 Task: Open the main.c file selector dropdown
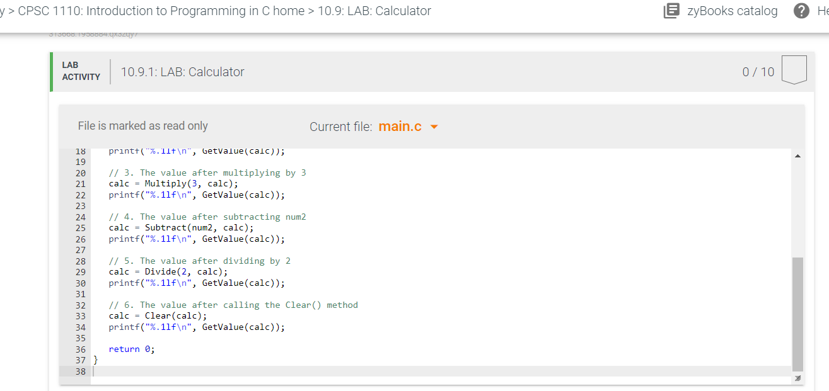point(408,126)
